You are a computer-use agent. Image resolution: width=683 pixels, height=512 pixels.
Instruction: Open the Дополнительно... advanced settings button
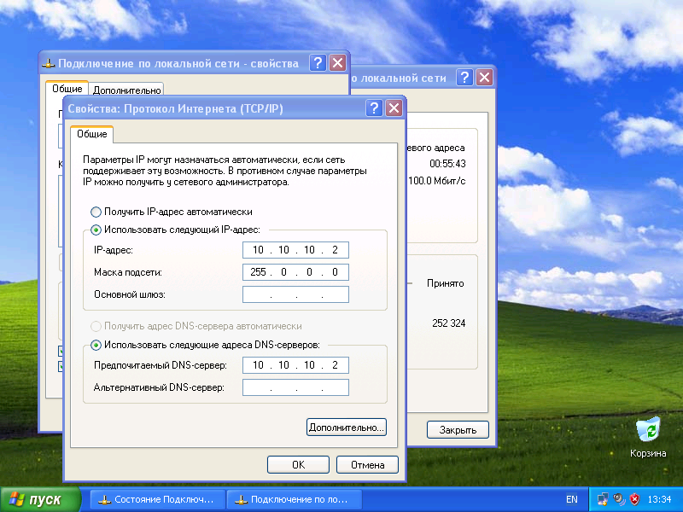click(347, 428)
